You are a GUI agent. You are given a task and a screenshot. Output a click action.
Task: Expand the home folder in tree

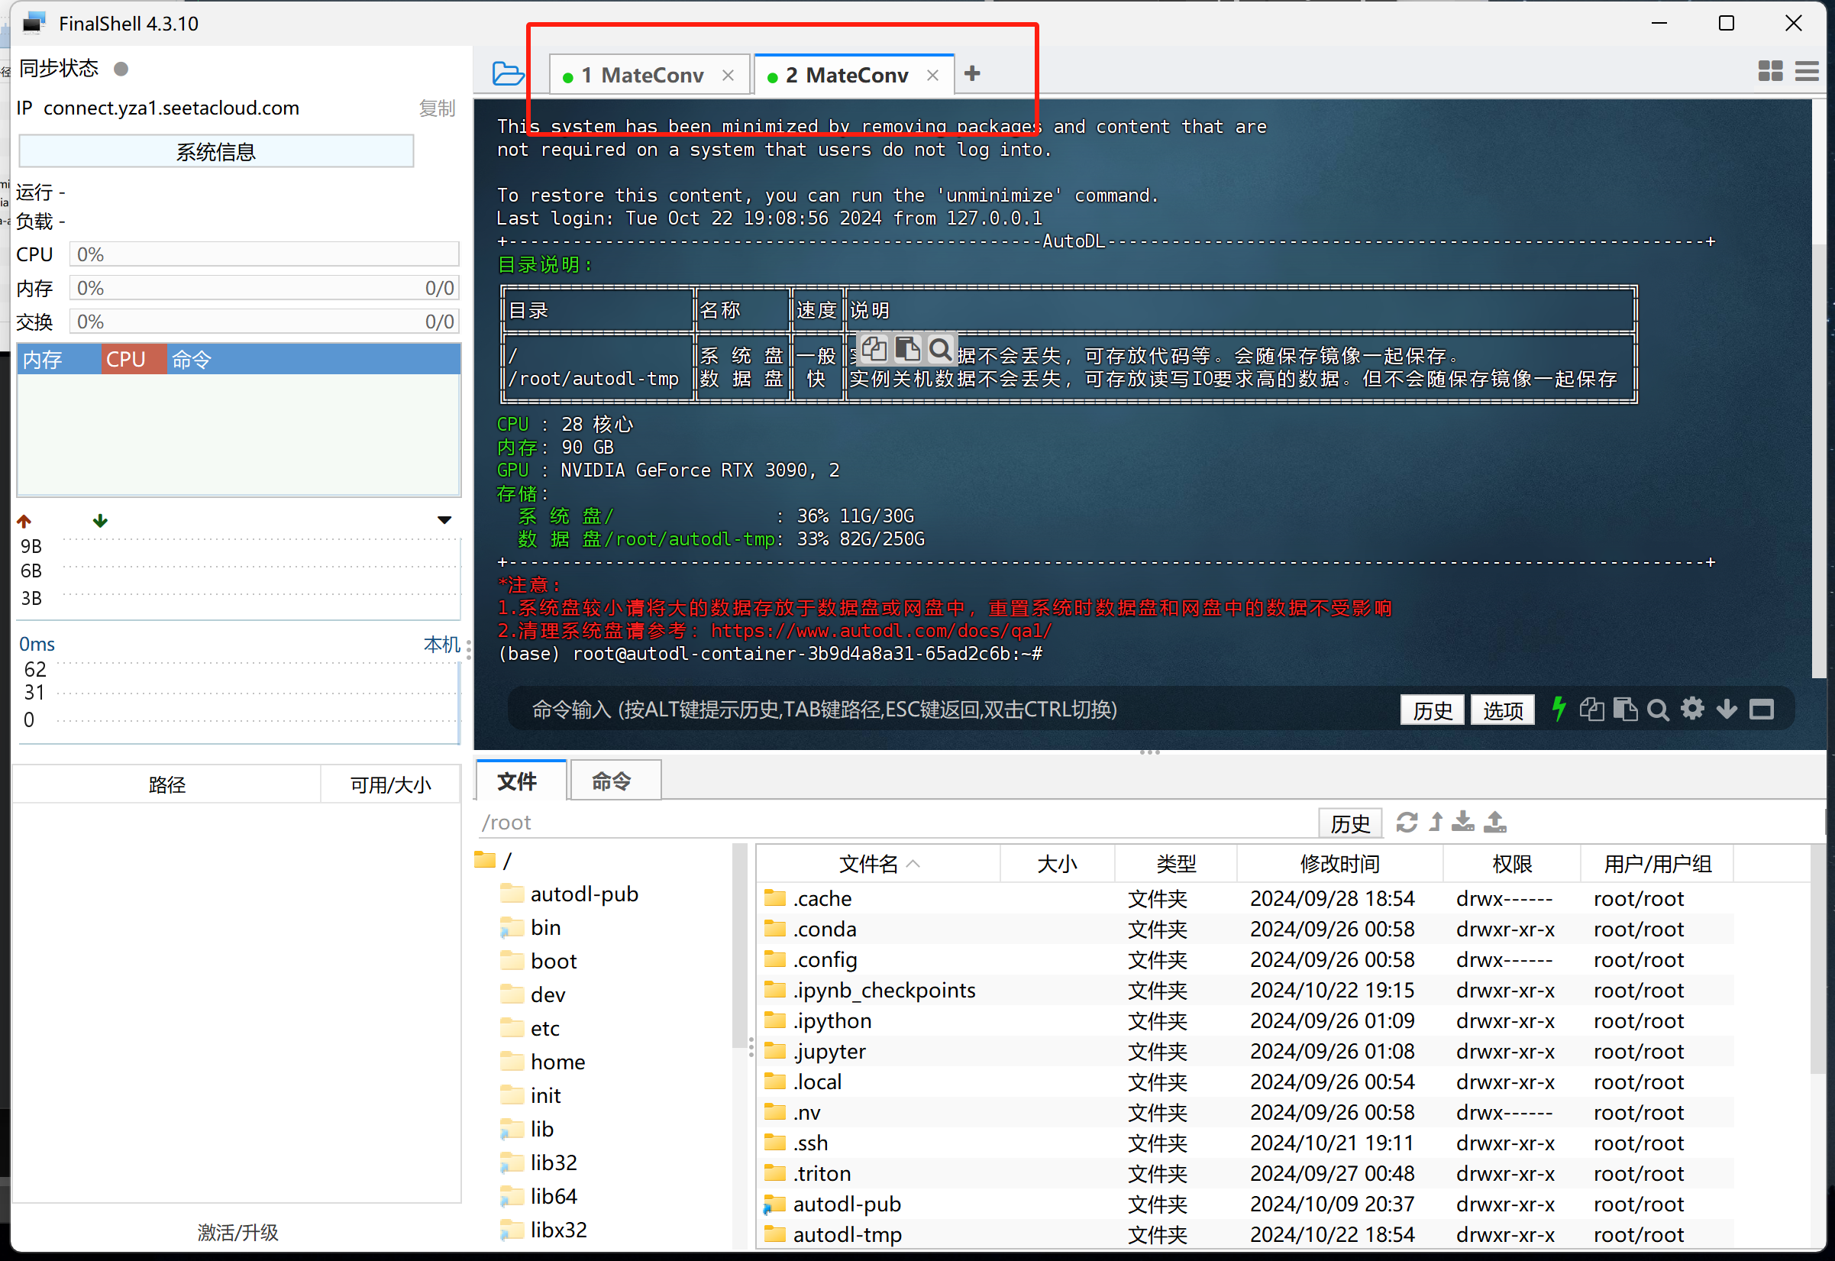coord(557,1062)
